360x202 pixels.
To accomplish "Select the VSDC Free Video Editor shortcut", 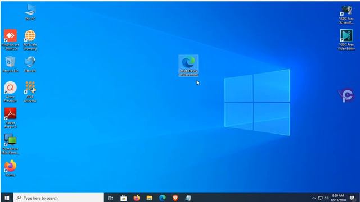I will coord(346,40).
